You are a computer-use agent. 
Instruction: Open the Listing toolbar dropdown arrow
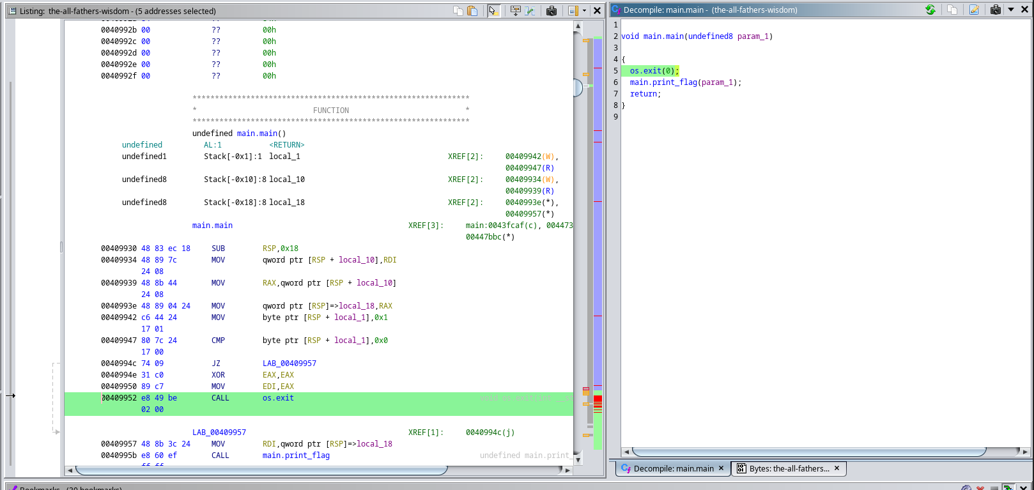tap(584, 10)
